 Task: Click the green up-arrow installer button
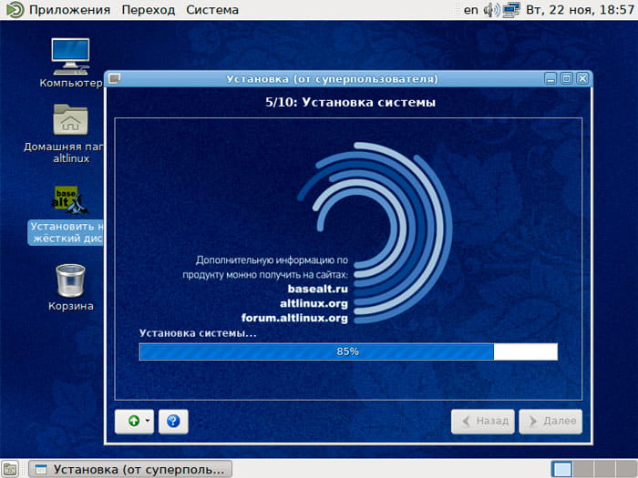click(133, 421)
